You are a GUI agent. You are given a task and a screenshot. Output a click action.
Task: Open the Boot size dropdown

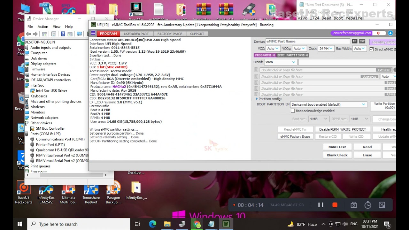tap(319, 119)
